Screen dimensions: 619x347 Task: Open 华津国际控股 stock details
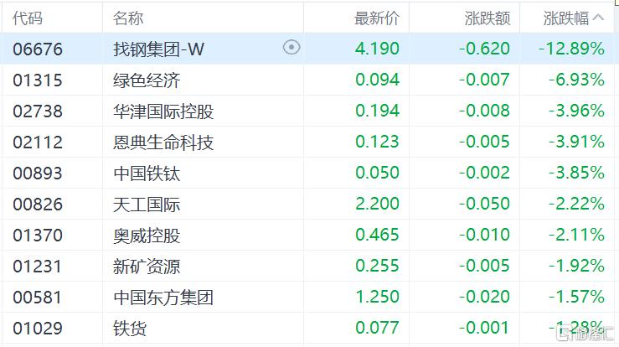163,111
